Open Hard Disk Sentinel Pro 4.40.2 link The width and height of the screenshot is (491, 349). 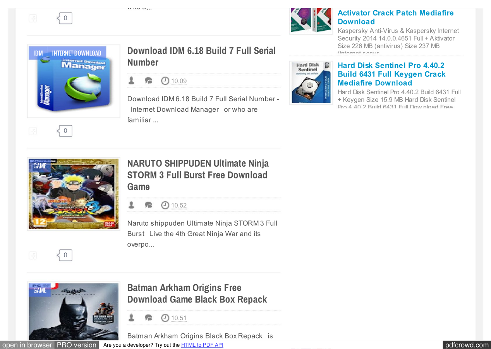coord(391,74)
